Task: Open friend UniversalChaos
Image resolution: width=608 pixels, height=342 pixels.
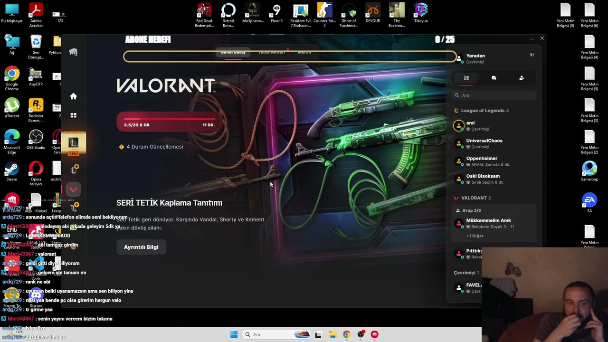Action: (494, 143)
